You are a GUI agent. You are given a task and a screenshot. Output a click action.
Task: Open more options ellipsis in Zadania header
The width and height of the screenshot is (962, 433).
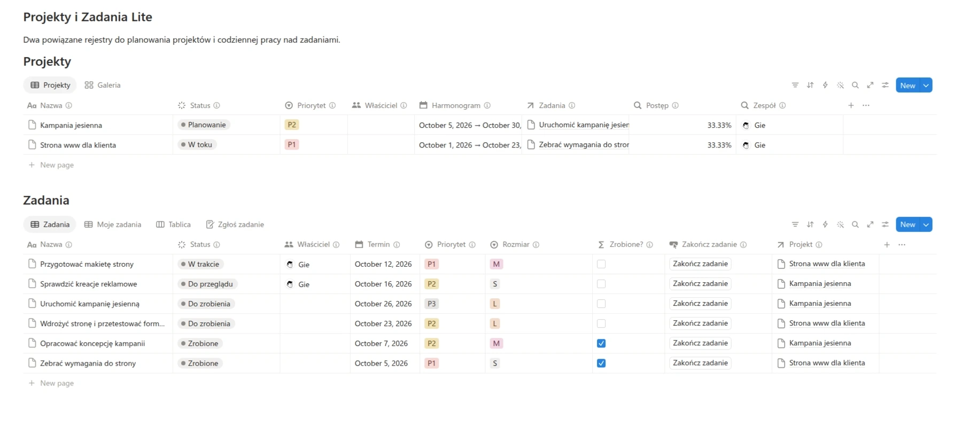click(x=902, y=244)
